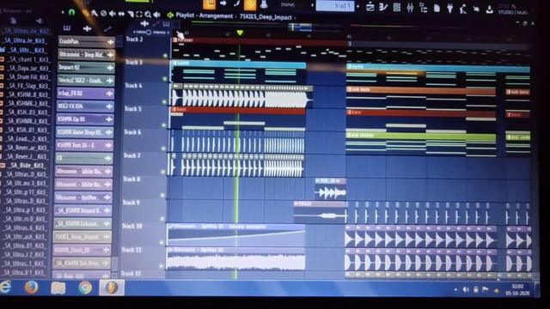
Task: Select the Track 2 header label
Action: click(134, 39)
